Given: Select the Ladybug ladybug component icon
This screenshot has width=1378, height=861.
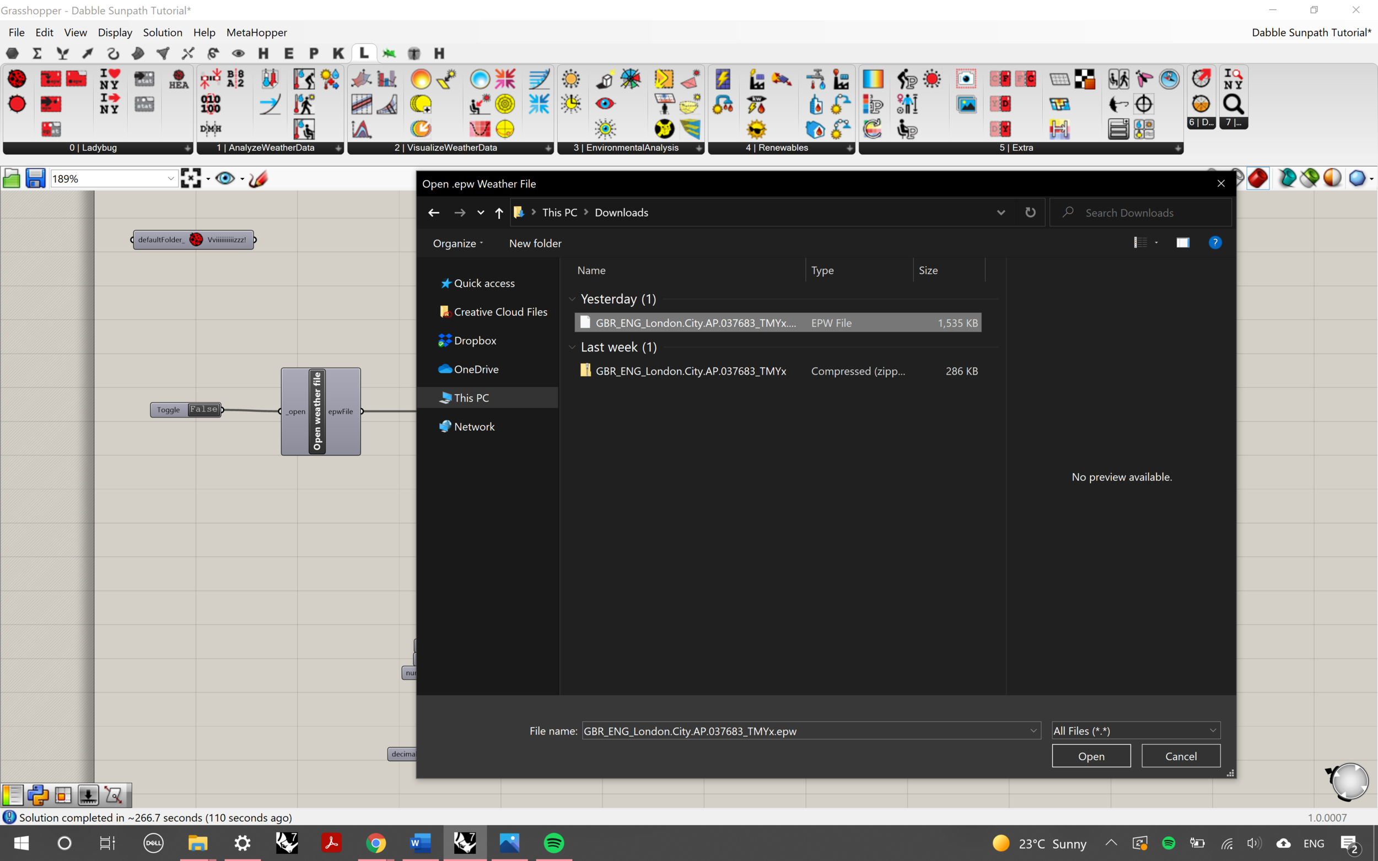Looking at the screenshot, I should point(17,79).
